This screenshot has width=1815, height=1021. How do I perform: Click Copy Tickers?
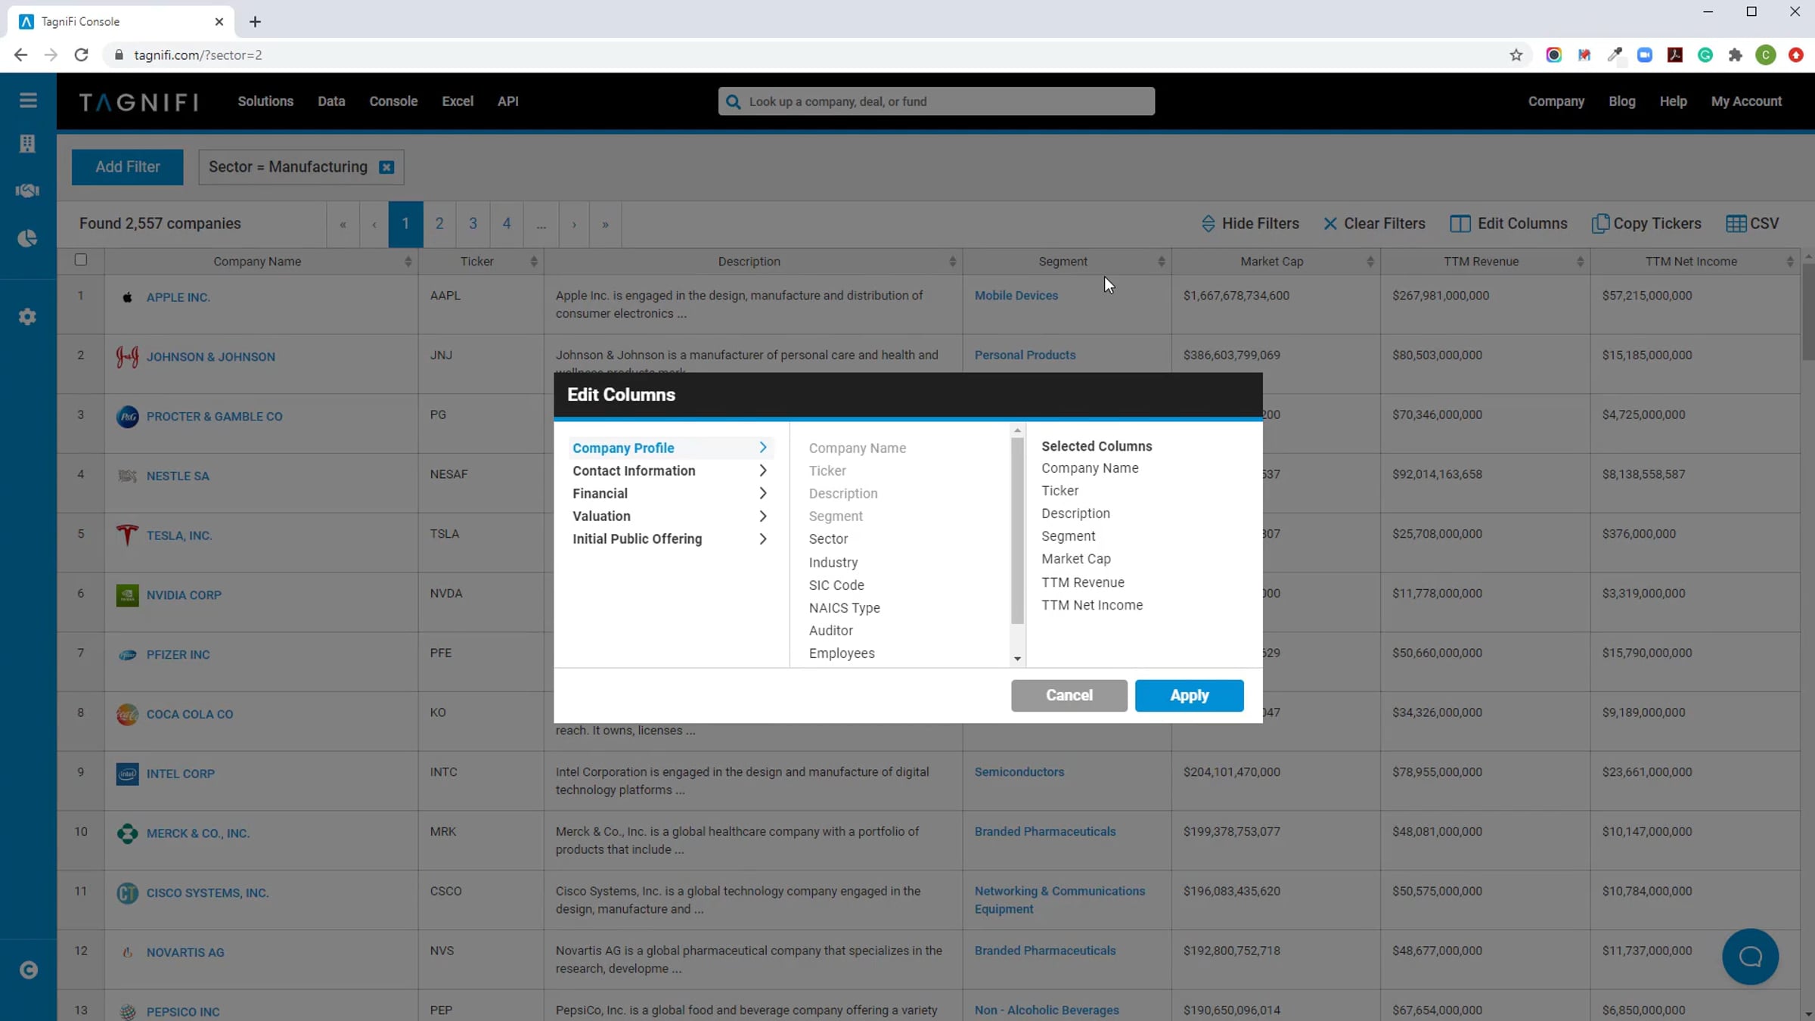1646,224
